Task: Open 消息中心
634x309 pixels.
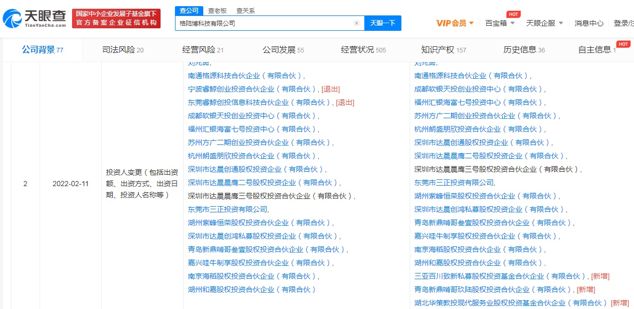Action: 589,23
